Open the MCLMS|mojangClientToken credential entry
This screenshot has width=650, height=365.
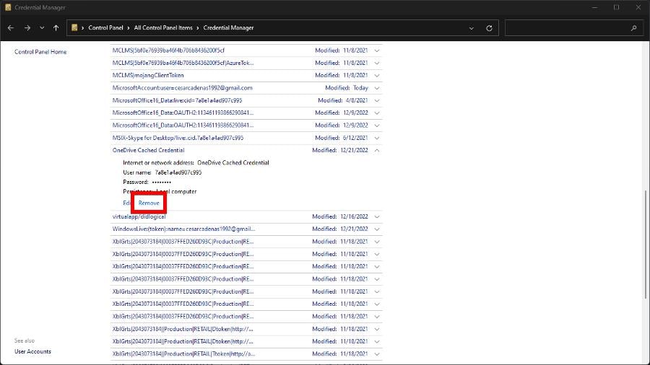148,75
